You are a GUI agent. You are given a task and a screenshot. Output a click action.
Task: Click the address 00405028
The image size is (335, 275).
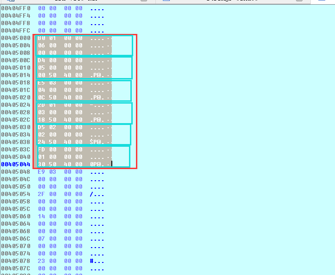point(16,112)
